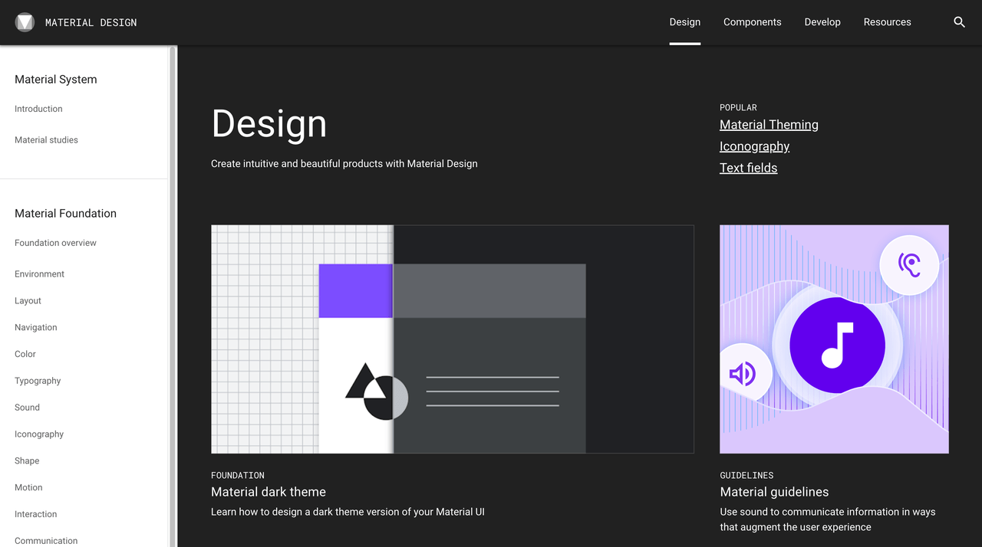Viewport: 982px width, 547px height.
Task: Open search with the magnifier icon
Action: 959,22
